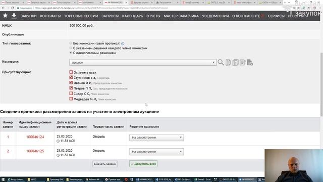Click Открыть link for application 2

tap(99, 151)
